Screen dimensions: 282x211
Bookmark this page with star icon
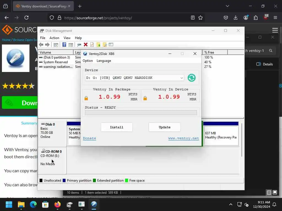click(200, 18)
